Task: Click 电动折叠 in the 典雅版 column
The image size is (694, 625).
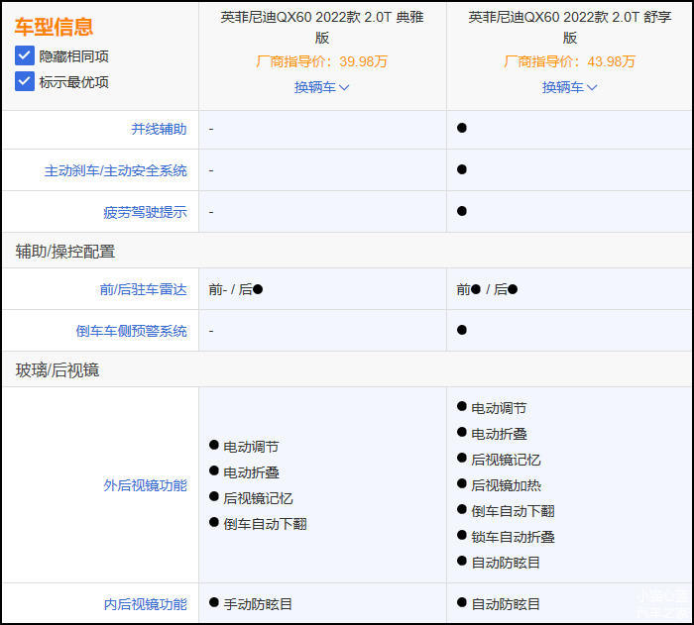Action: tap(251, 472)
